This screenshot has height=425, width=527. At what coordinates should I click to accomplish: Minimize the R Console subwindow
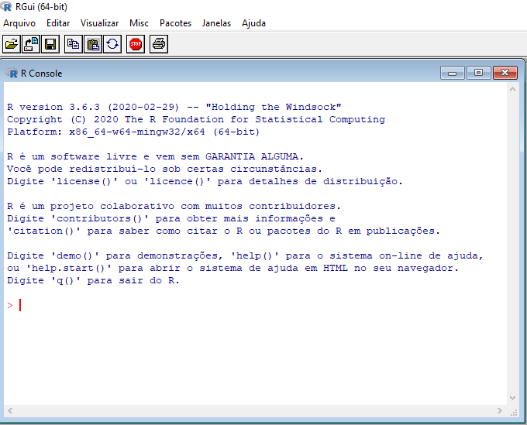453,73
